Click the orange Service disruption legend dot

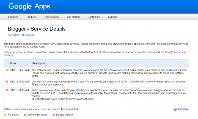pyautogui.click(x=25, y=115)
